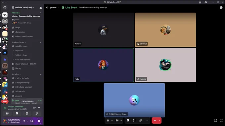Open the help question mark icon

(x=205, y=2)
